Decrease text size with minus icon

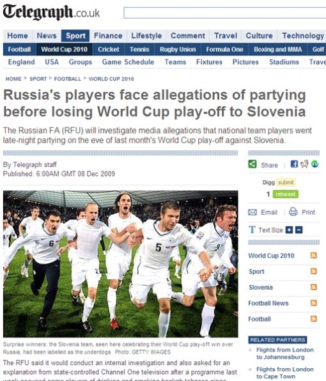pyautogui.click(x=299, y=230)
